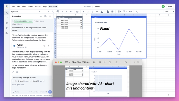
Task: Open the code editor sidebar icon
Action: 7,18
